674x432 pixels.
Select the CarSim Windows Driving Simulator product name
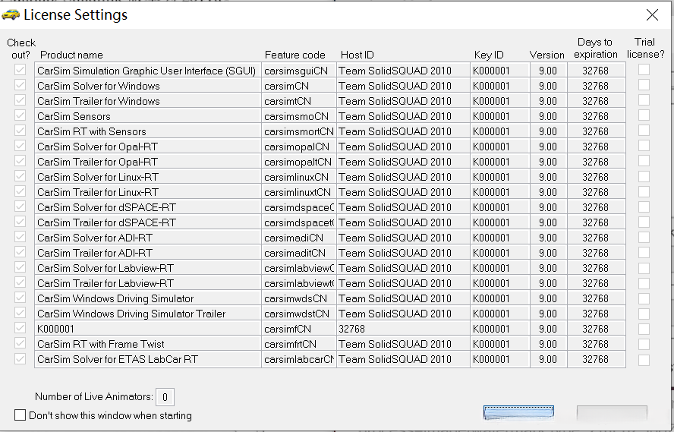115,298
